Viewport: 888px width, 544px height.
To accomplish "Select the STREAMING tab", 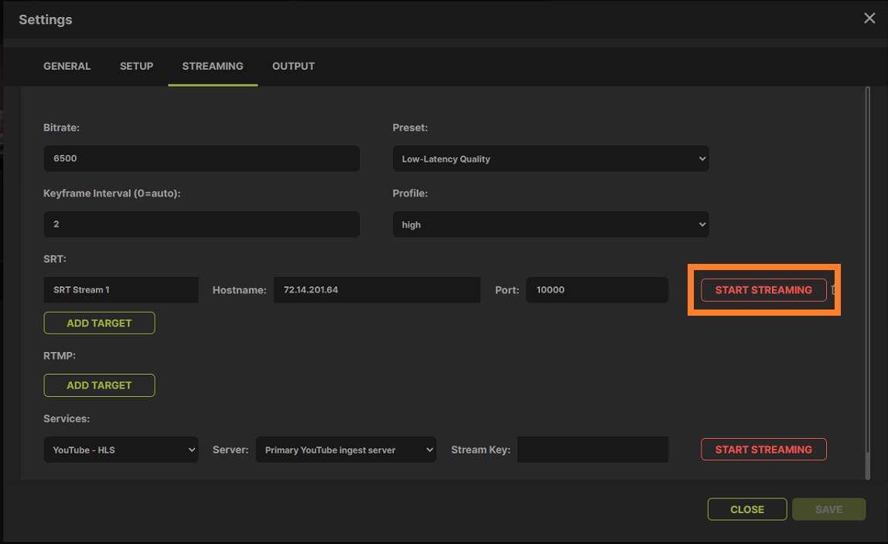I will click(x=213, y=66).
